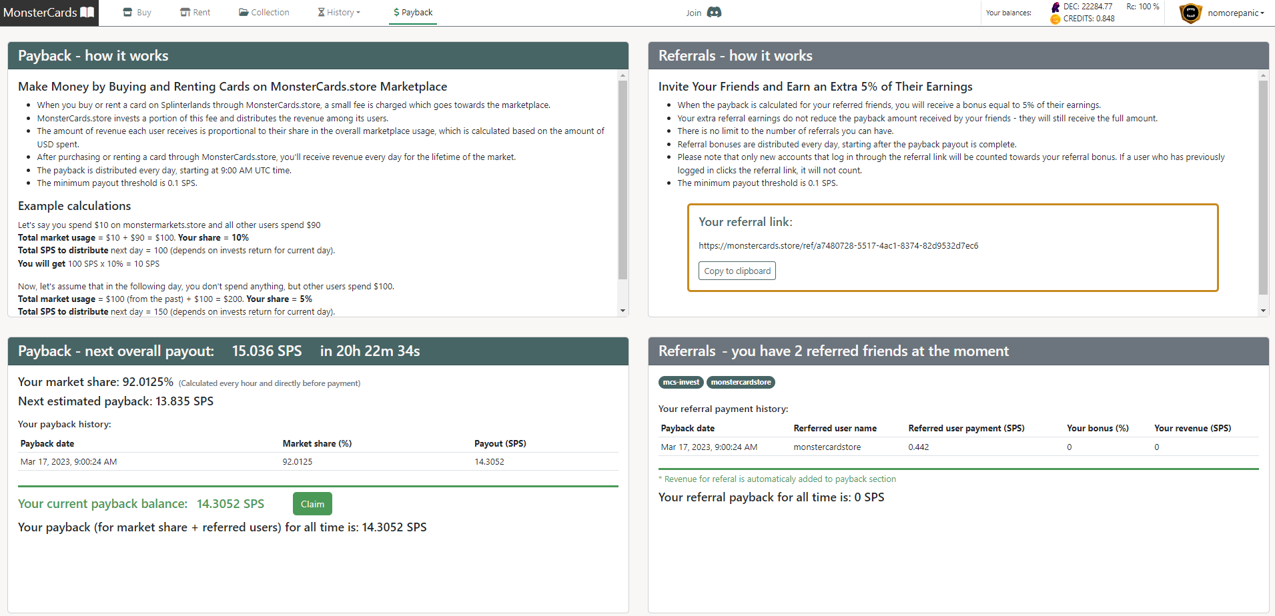The image size is (1275, 616).
Task: Click the Rc: 100 % value
Action: tap(1143, 7)
